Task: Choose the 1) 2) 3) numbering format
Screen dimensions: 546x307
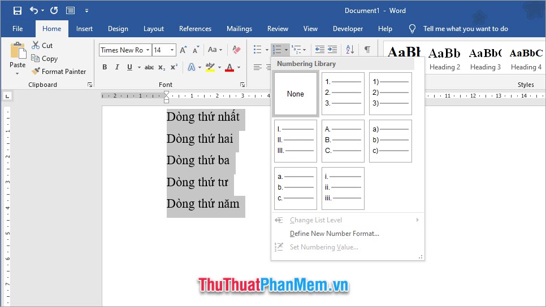Action: pos(391,94)
